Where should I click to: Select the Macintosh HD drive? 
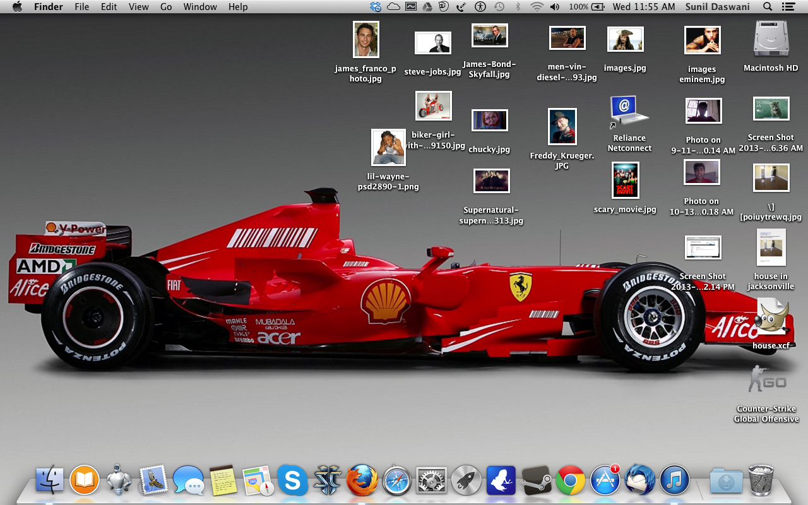[x=771, y=39]
